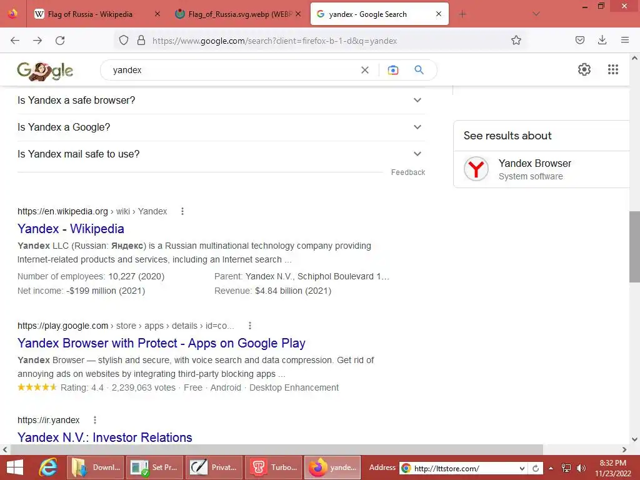Switch to Turbo... taskbar app
The width and height of the screenshot is (640, 480).
274,467
